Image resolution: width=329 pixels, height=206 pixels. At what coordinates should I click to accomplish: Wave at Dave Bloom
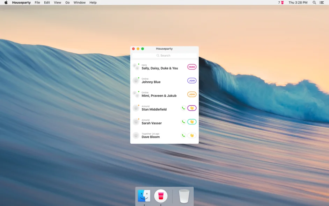191,135
